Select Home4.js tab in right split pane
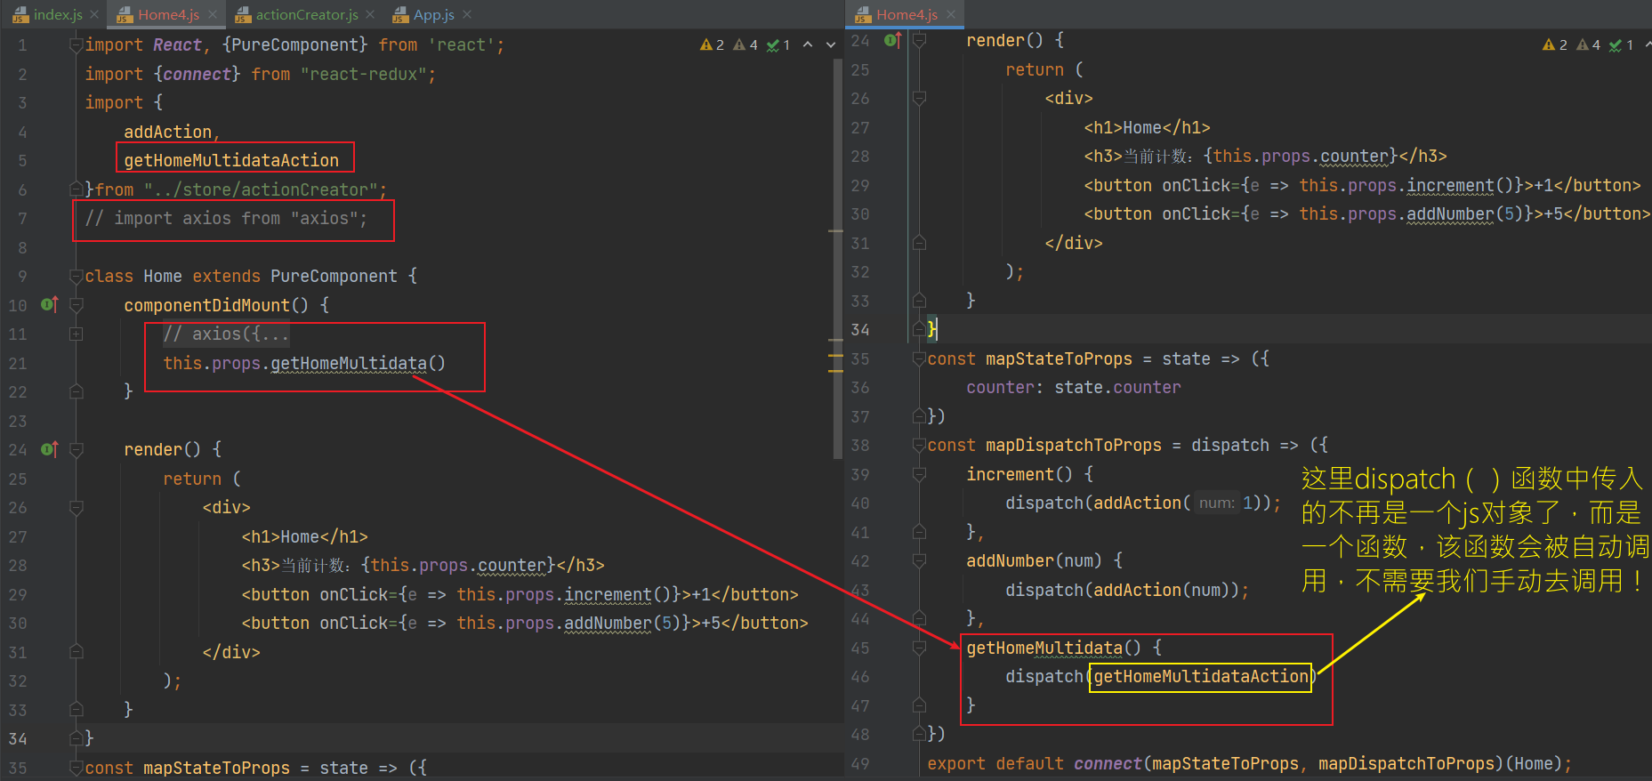 click(907, 14)
